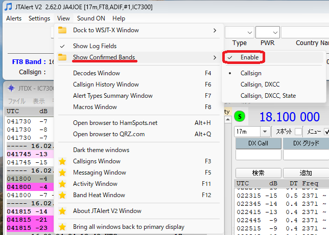
Task: Open browser to HamSpots.net
Action: pyautogui.click(x=138, y=123)
